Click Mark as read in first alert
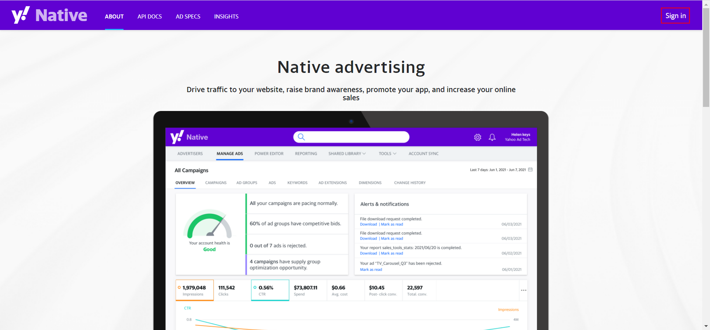The width and height of the screenshot is (710, 330). point(392,224)
